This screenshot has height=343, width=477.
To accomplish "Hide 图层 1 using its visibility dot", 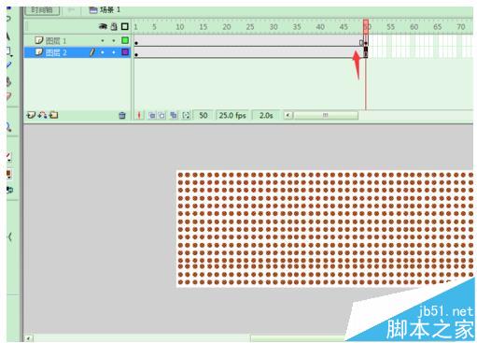I will pos(103,40).
